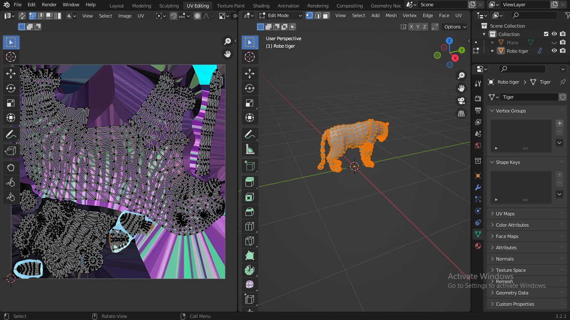570x320 pixels.
Task: Click the outliner search field
Action: [534, 15]
